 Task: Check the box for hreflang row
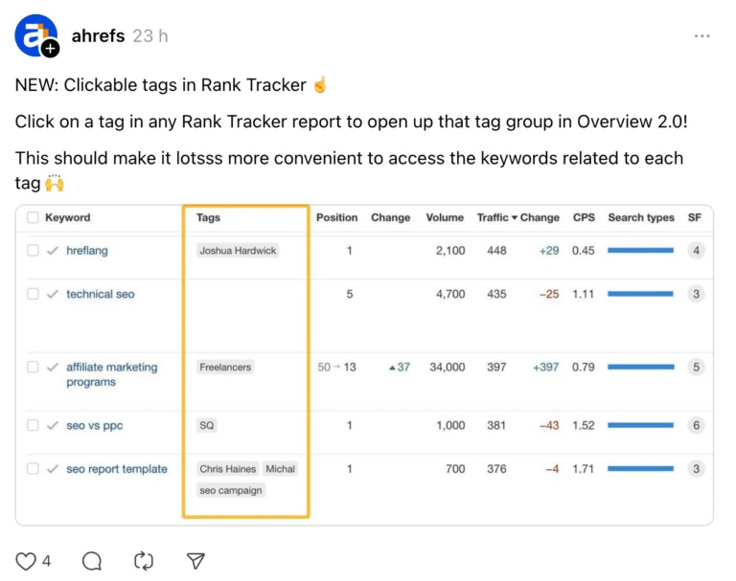click(33, 251)
